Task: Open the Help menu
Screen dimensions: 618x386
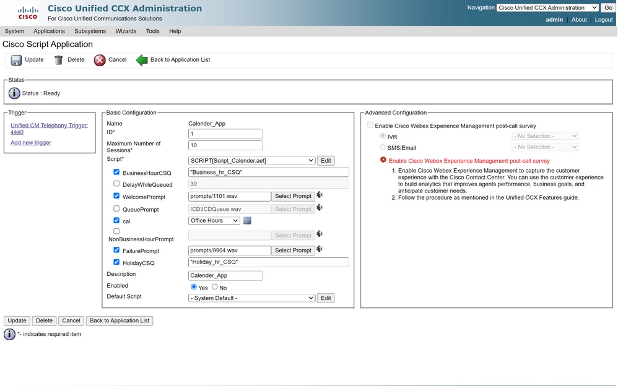Action: [x=175, y=31]
